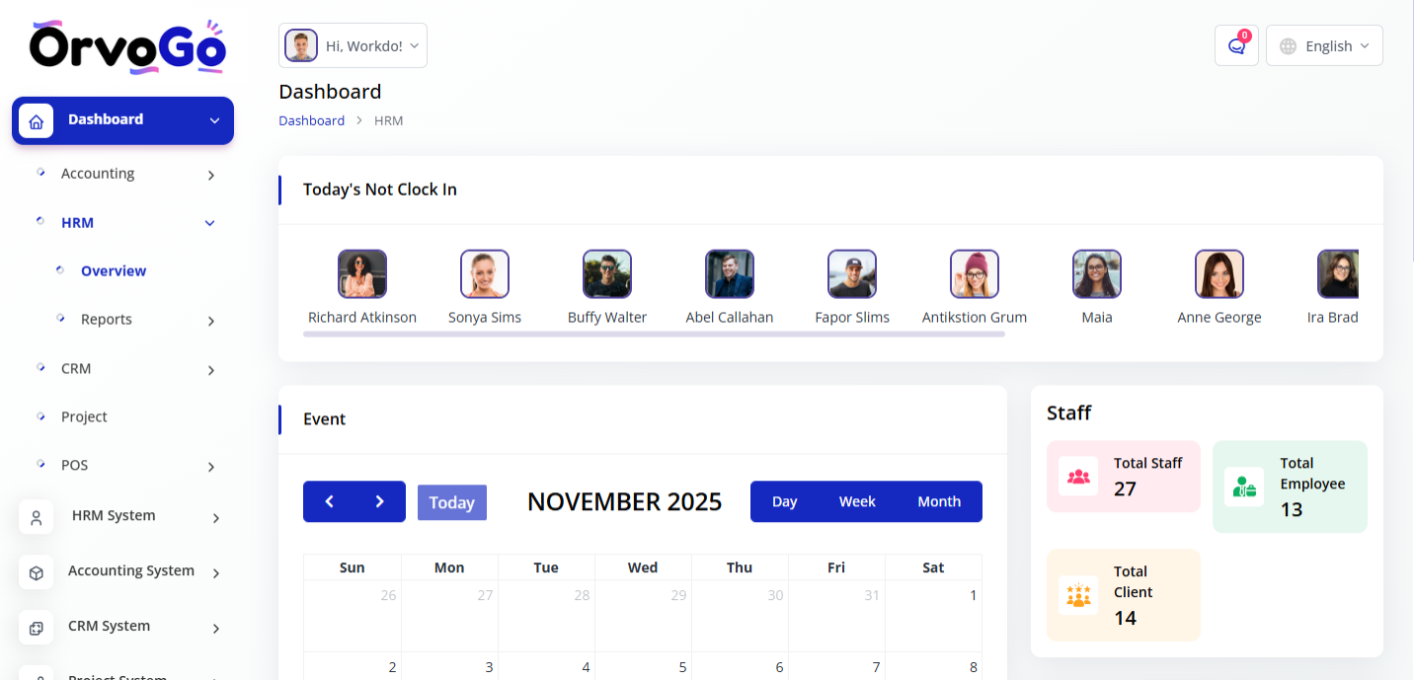This screenshot has height=680, width=1415.
Task: Switch calendar to Week view
Action: (857, 501)
